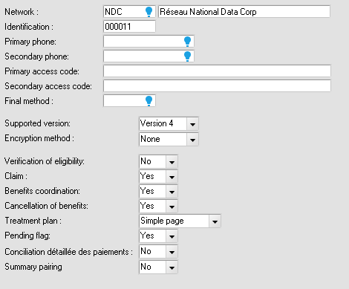The height and width of the screenshot is (289, 349).
Task: Click the lookup bulb in Primary phone field
Action: (x=187, y=42)
